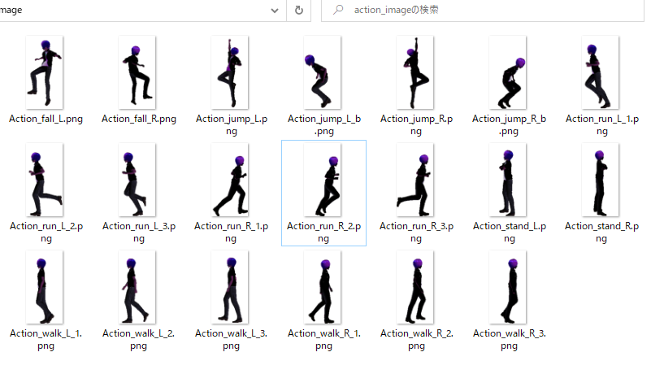Select the Action_run_R_1.png thumbnail
Screen dimensions: 651x374
tap(229, 180)
